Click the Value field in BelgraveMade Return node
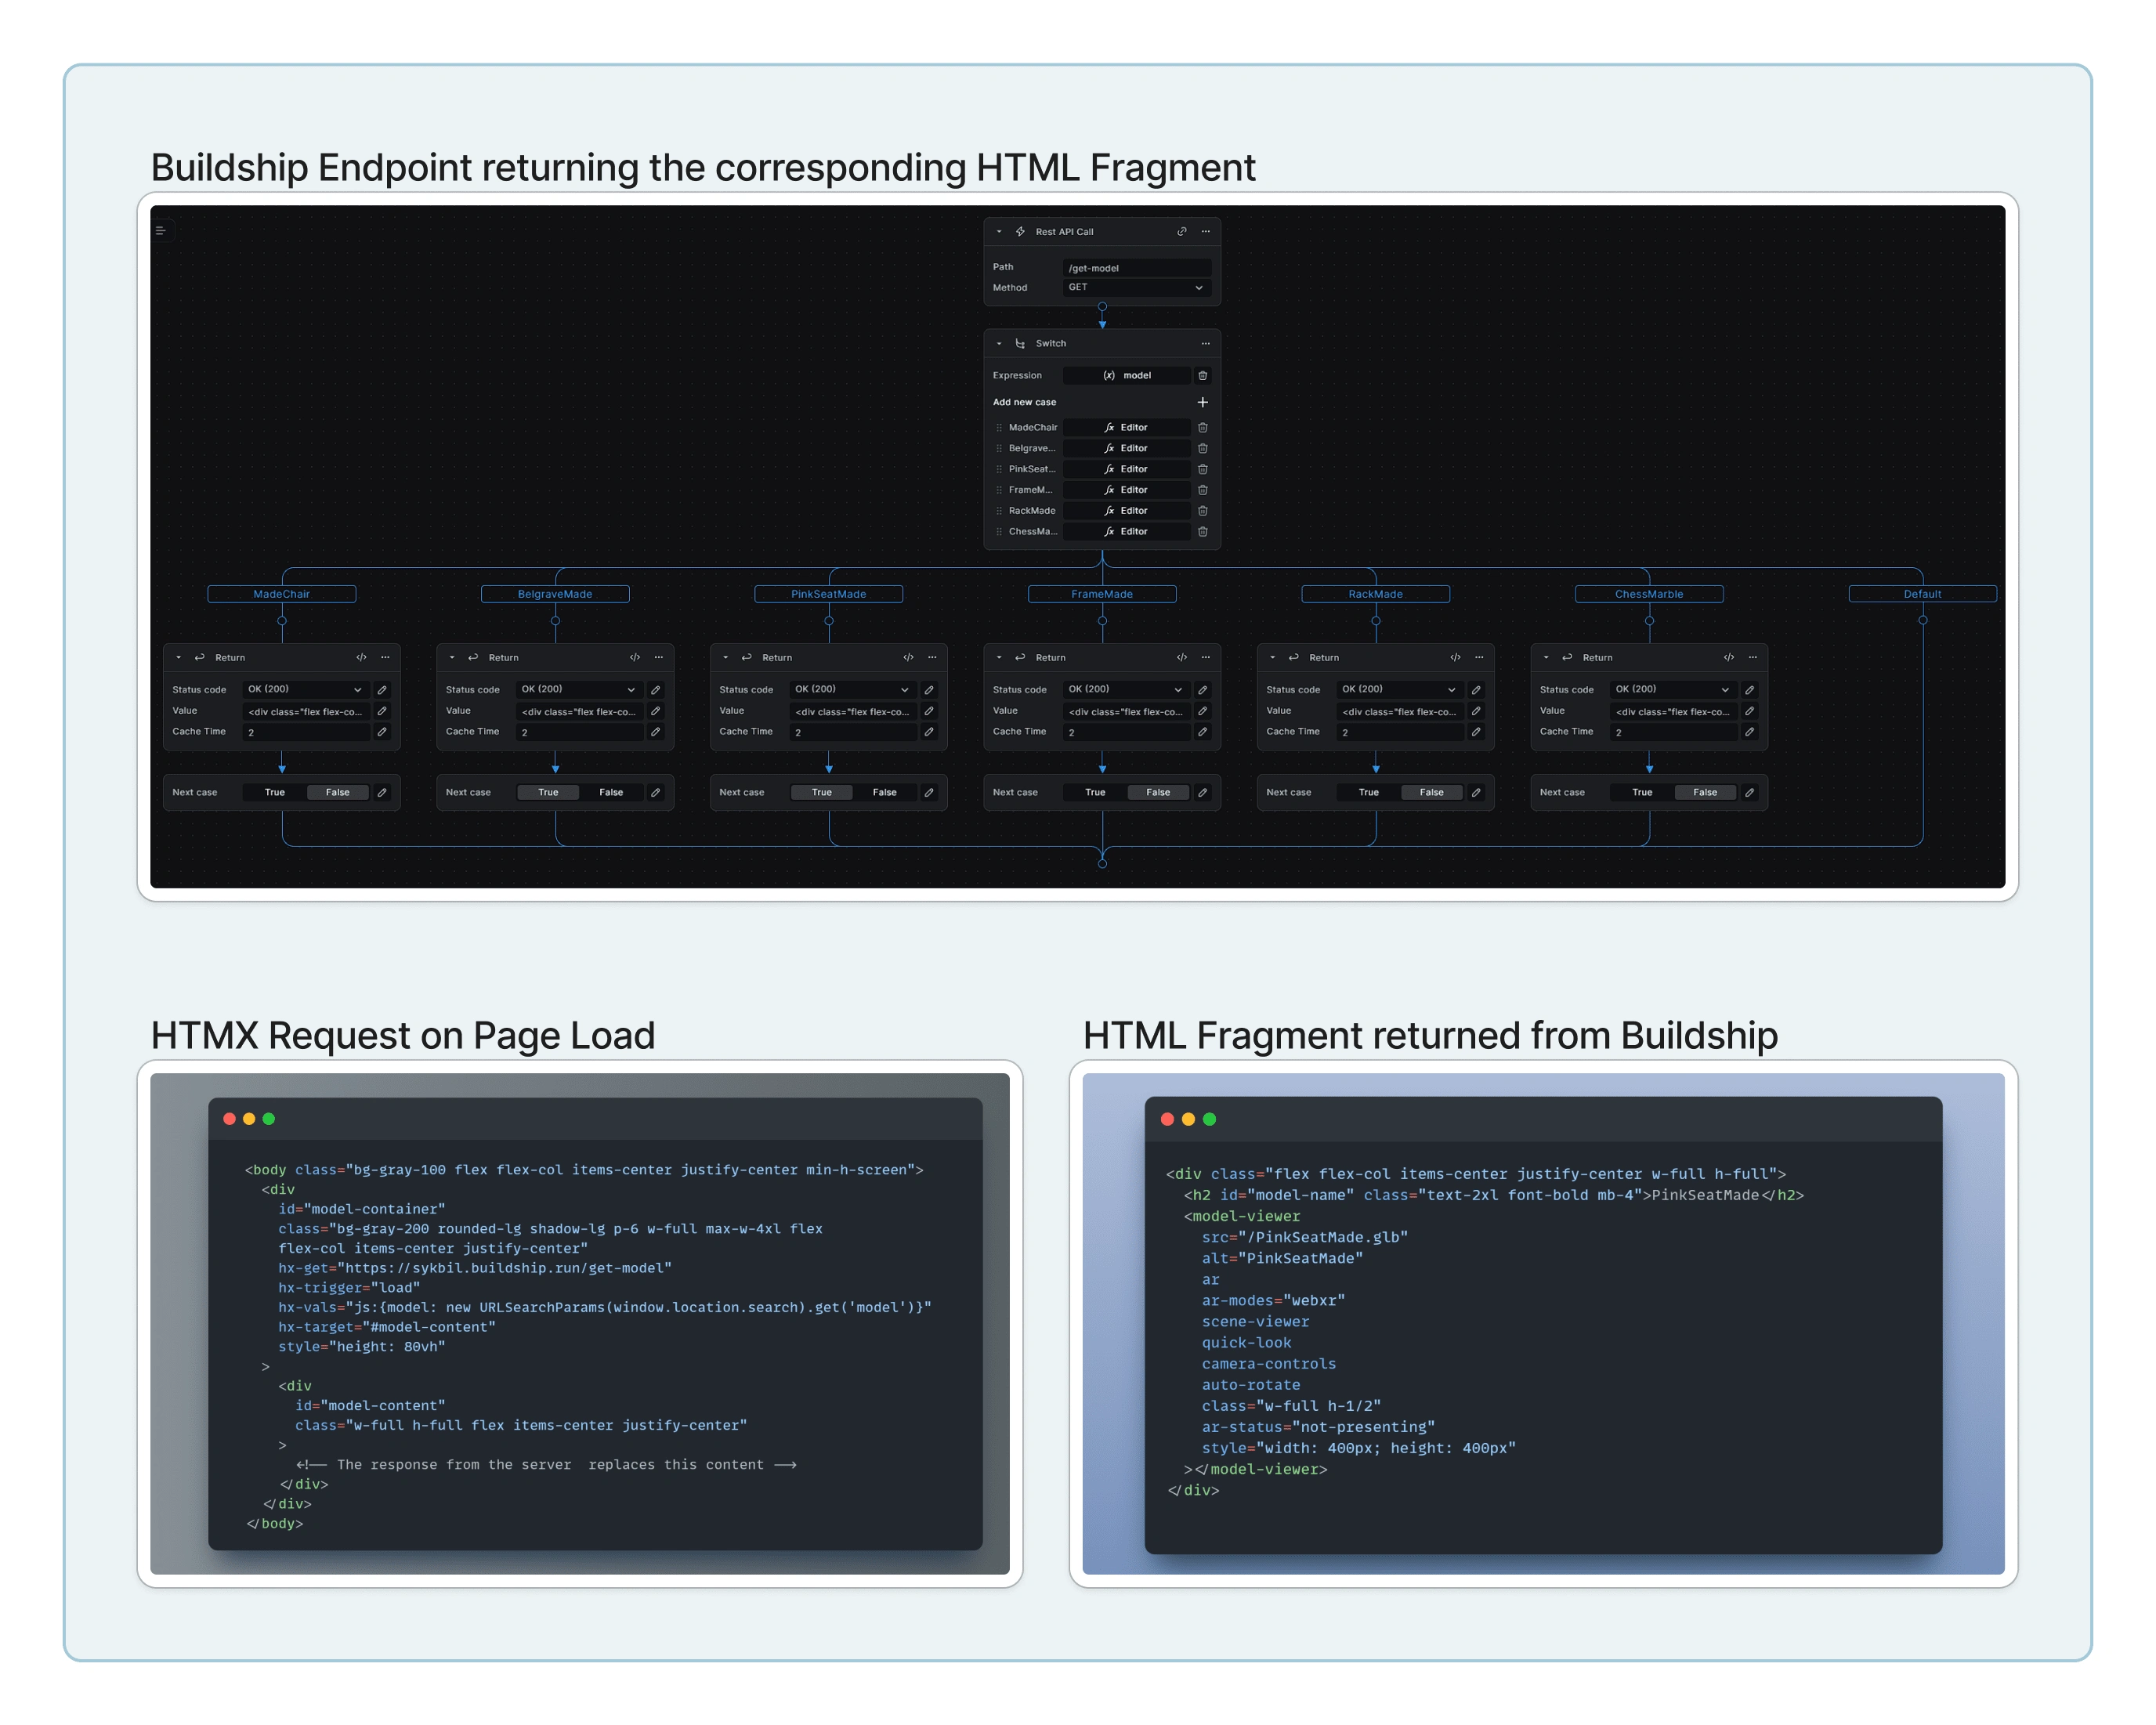This screenshot has height=1725, width=2156. [x=580, y=711]
